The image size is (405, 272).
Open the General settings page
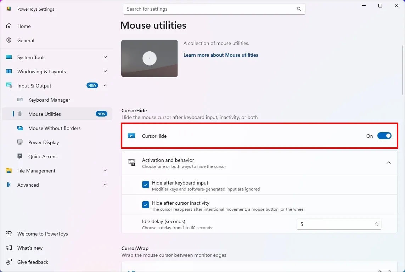57,40
